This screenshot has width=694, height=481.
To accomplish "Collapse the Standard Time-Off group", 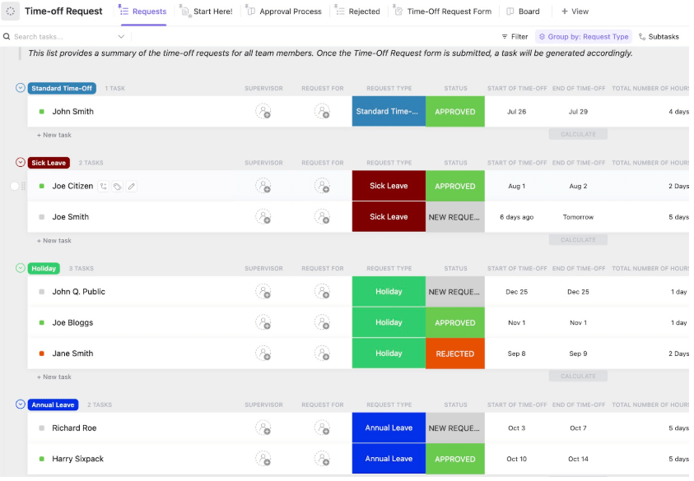I will pos(21,88).
